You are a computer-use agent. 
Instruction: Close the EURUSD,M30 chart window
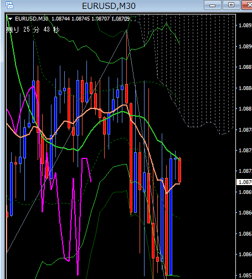[248, 5]
